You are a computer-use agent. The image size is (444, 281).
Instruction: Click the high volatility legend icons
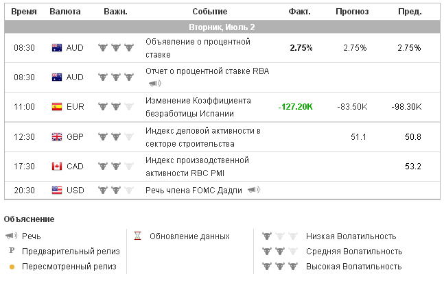pyautogui.click(x=278, y=267)
